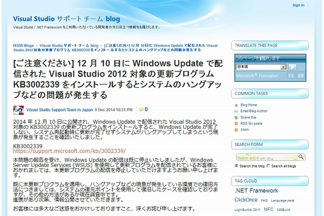
Task: Click the Sign in link
Action: pyautogui.click(x=298, y=5)
